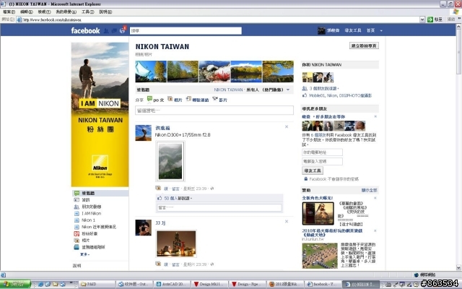Hide the JJ Jj post with X
Viewport: 462px width, 289px height.
287,222
